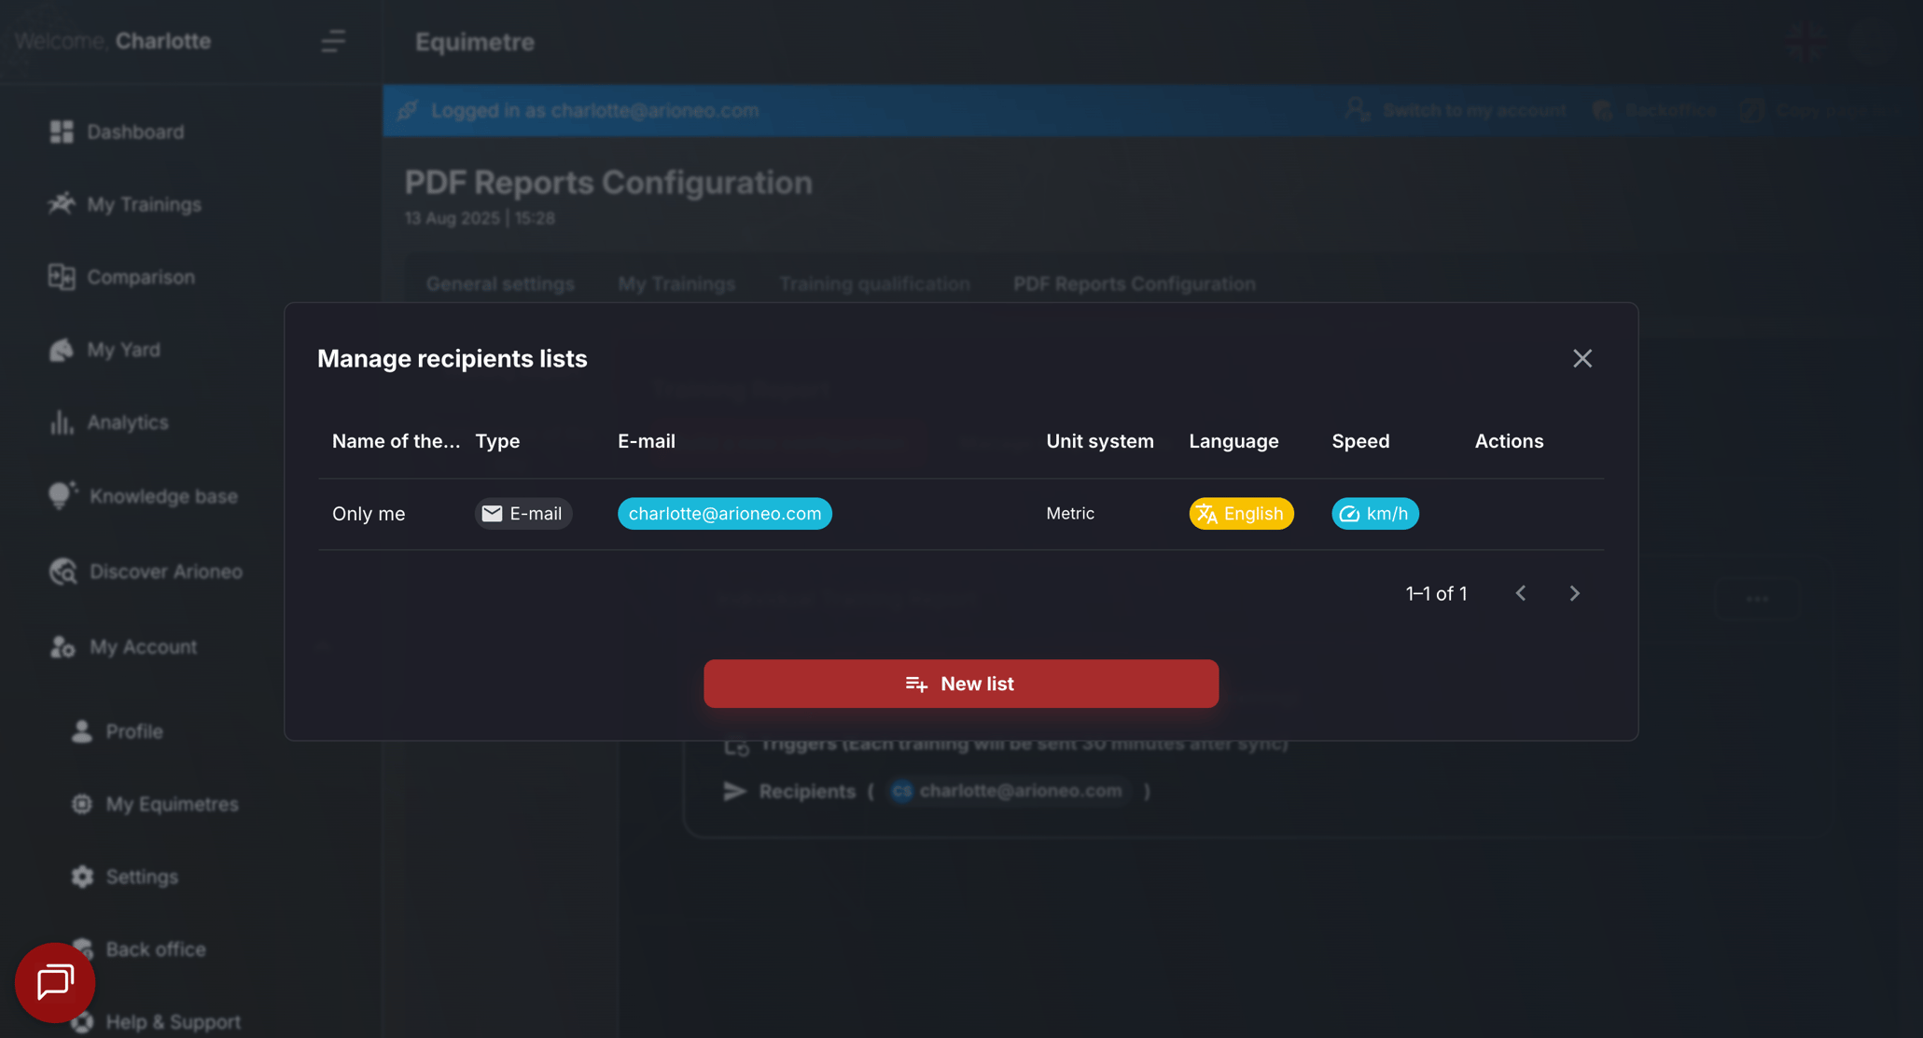This screenshot has height=1038, width=1923.
Task: Select the Knowledge base lightbulb icon
Action: coord(62,495)
